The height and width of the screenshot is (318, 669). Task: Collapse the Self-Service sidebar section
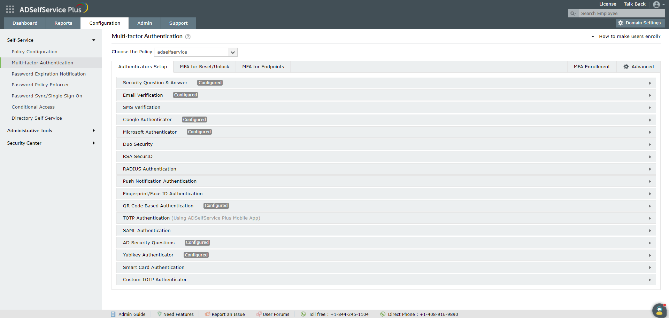coord(94,40)
